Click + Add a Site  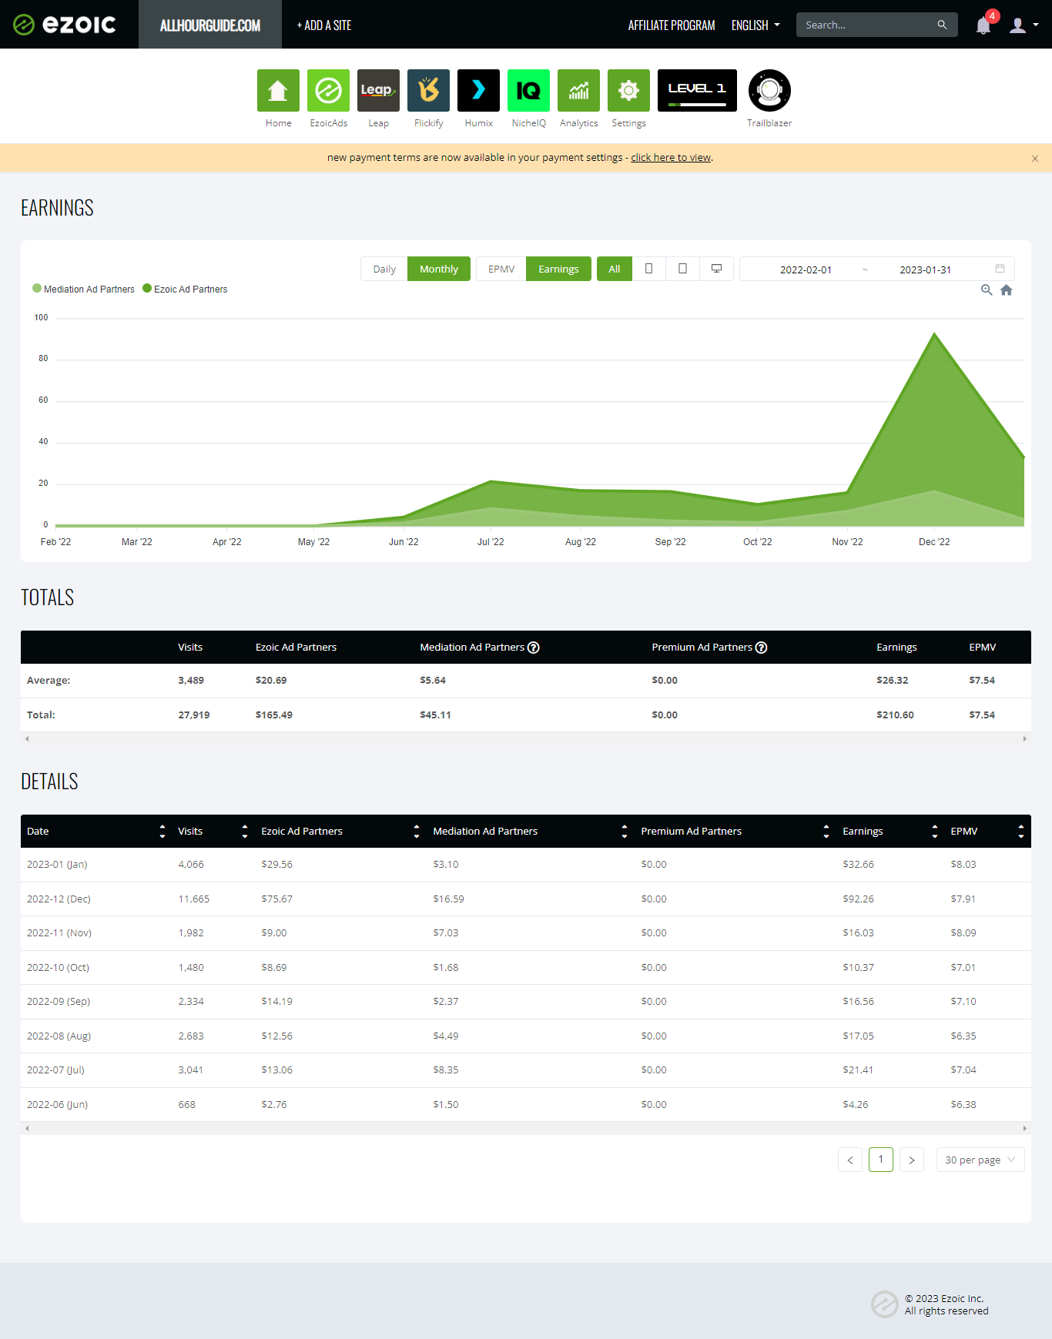pyautogui.click(x=324, y=25)
